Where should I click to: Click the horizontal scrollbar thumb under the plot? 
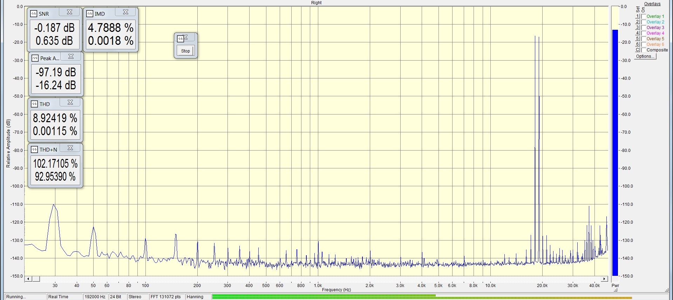(36, 279)
